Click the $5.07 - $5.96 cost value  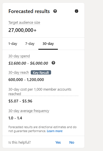pos(20,101)
